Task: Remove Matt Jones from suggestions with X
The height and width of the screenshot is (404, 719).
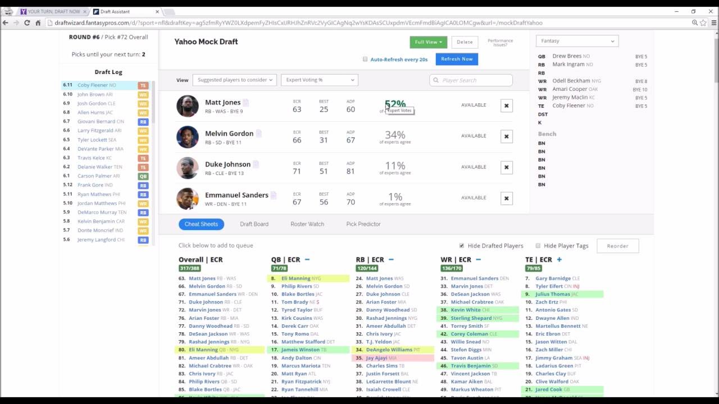Action: (506, 105)
